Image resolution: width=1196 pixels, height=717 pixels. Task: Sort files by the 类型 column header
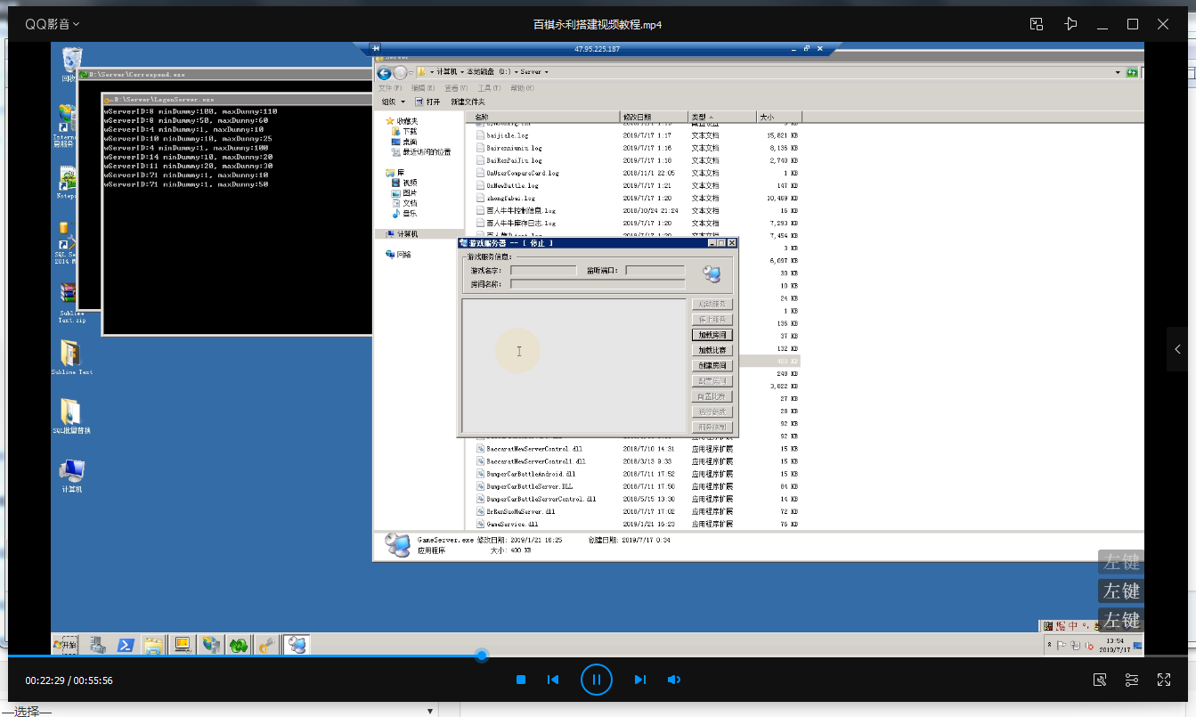coord(721,117)
